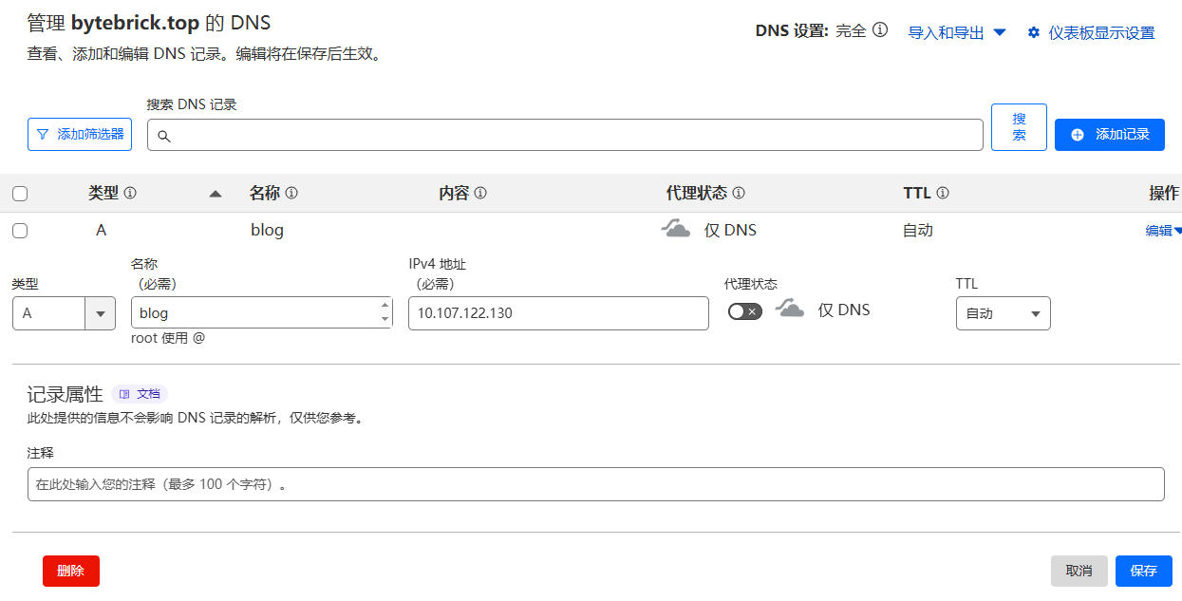Click the gear icon beside 仪表板显示设置
Screen dimensions: 1182x601
[x=1033, y=32]
